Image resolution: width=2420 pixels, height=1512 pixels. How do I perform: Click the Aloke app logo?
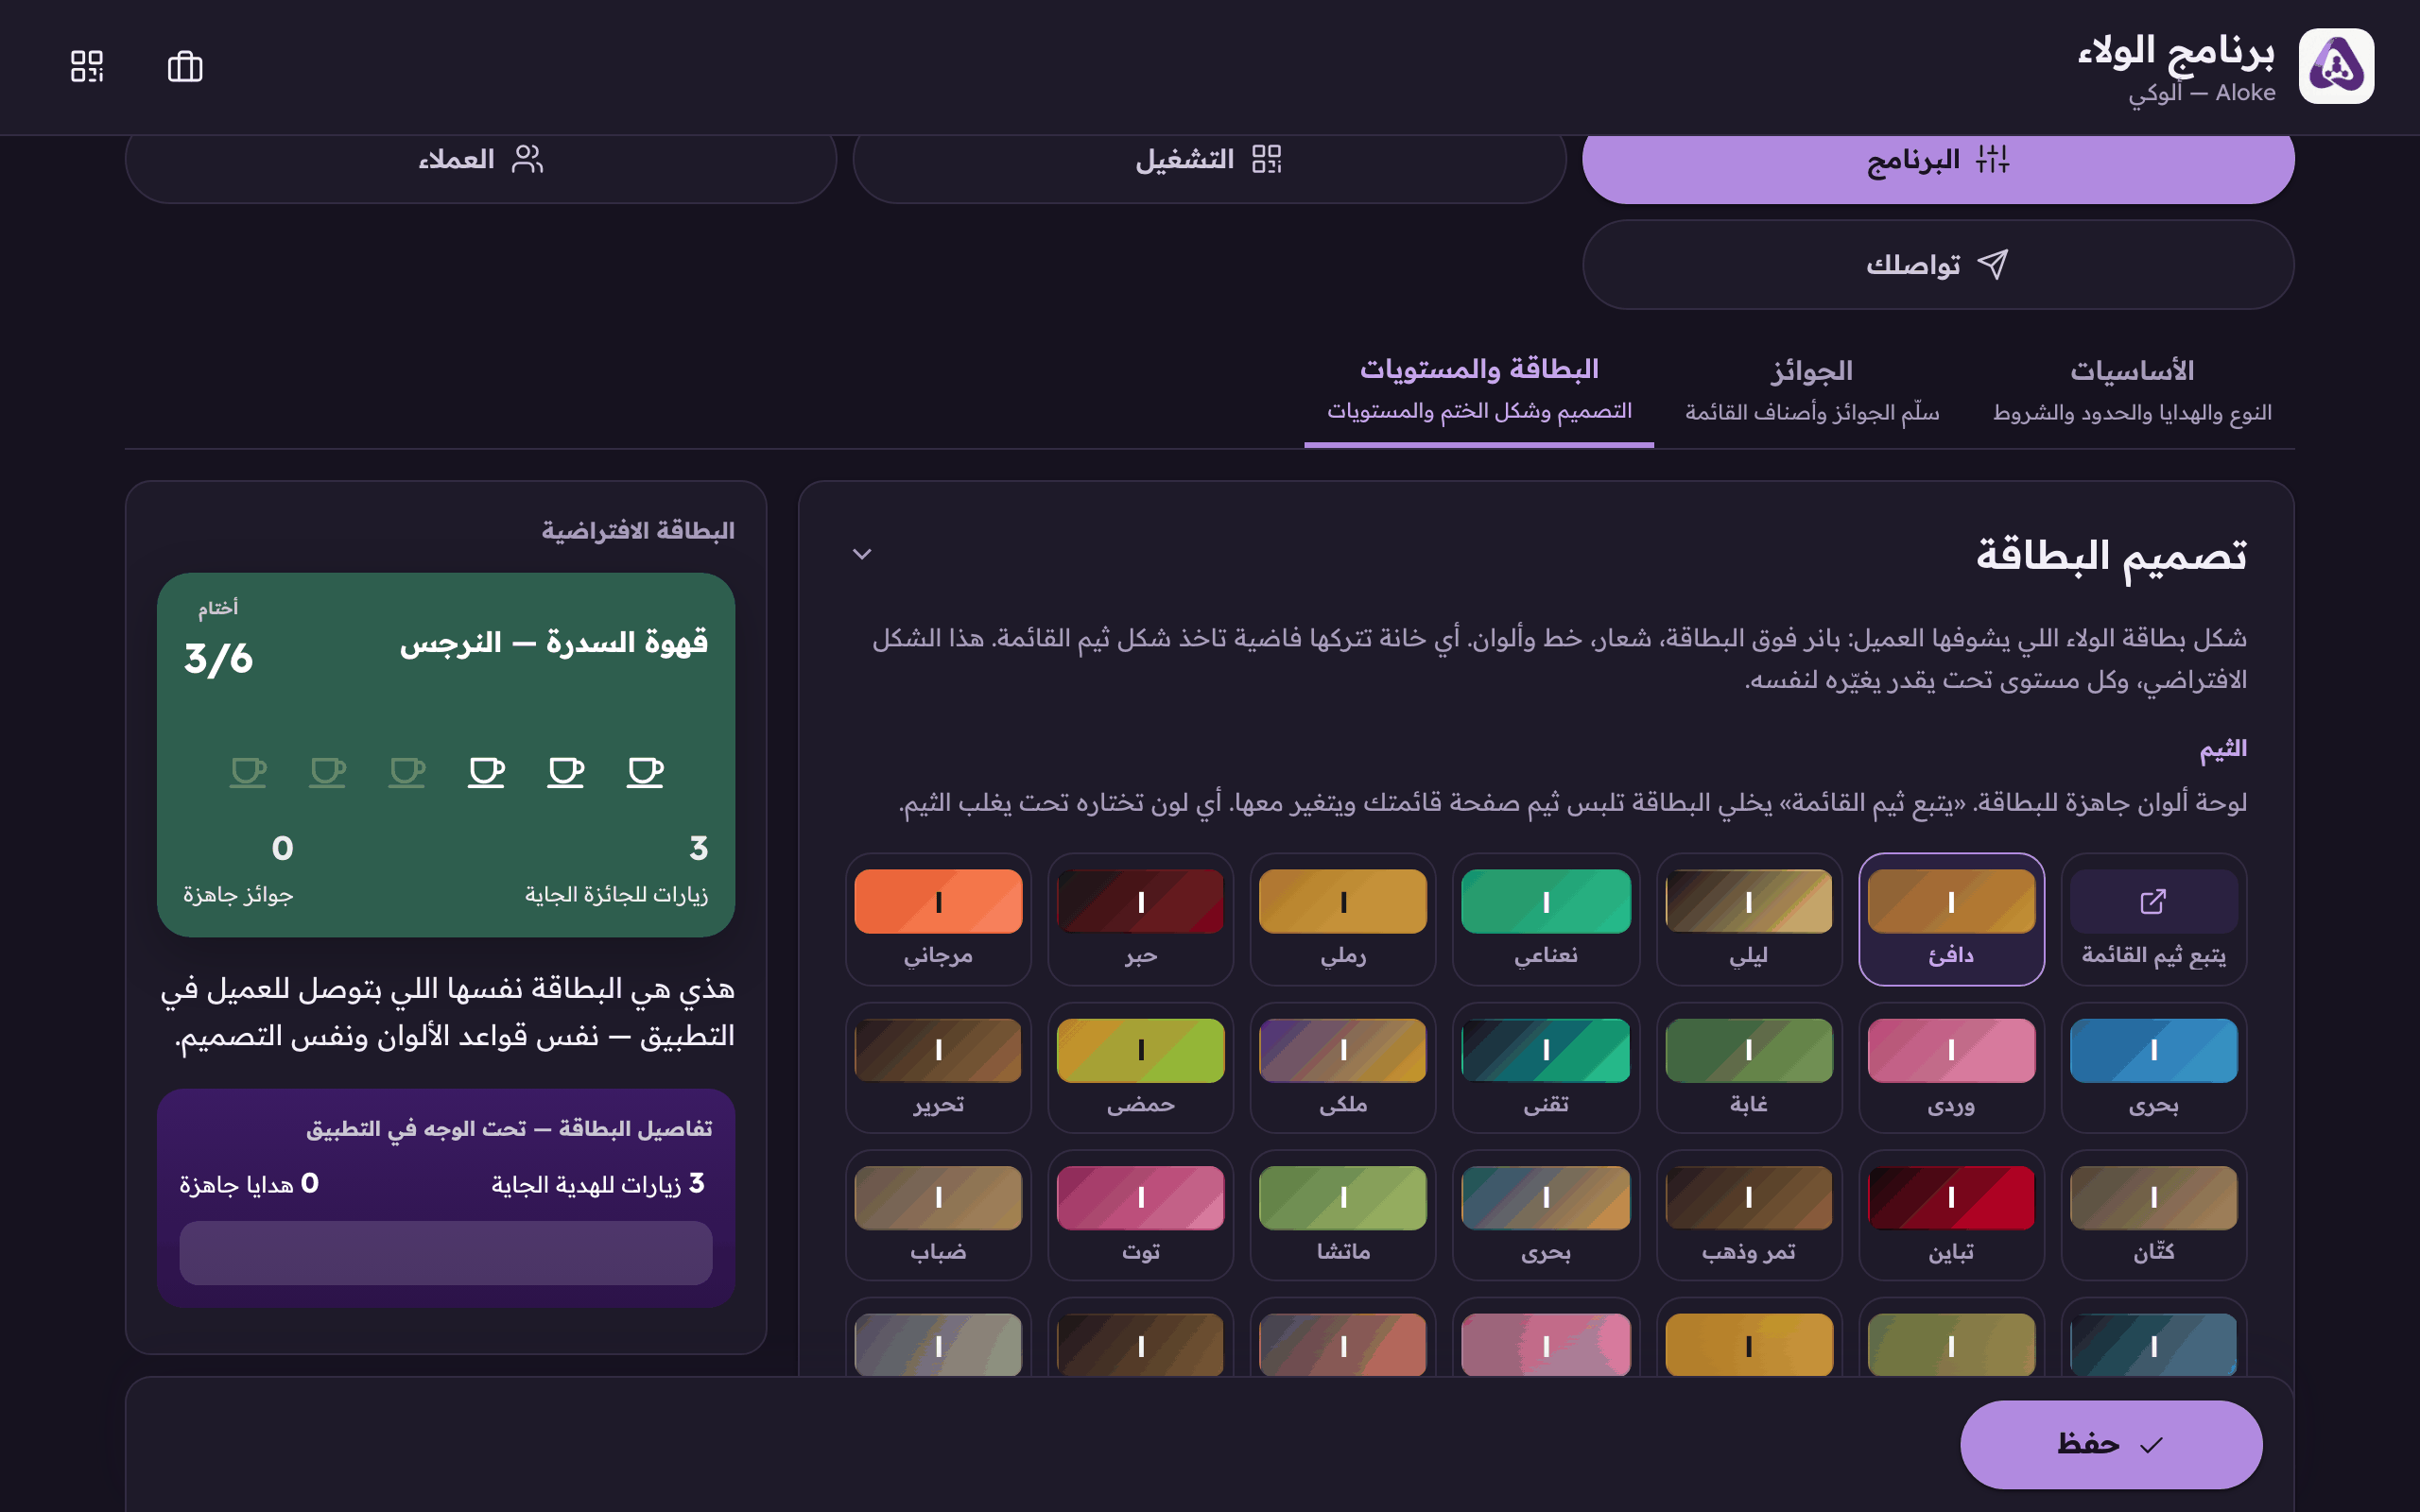click(x=2336, y=66)
